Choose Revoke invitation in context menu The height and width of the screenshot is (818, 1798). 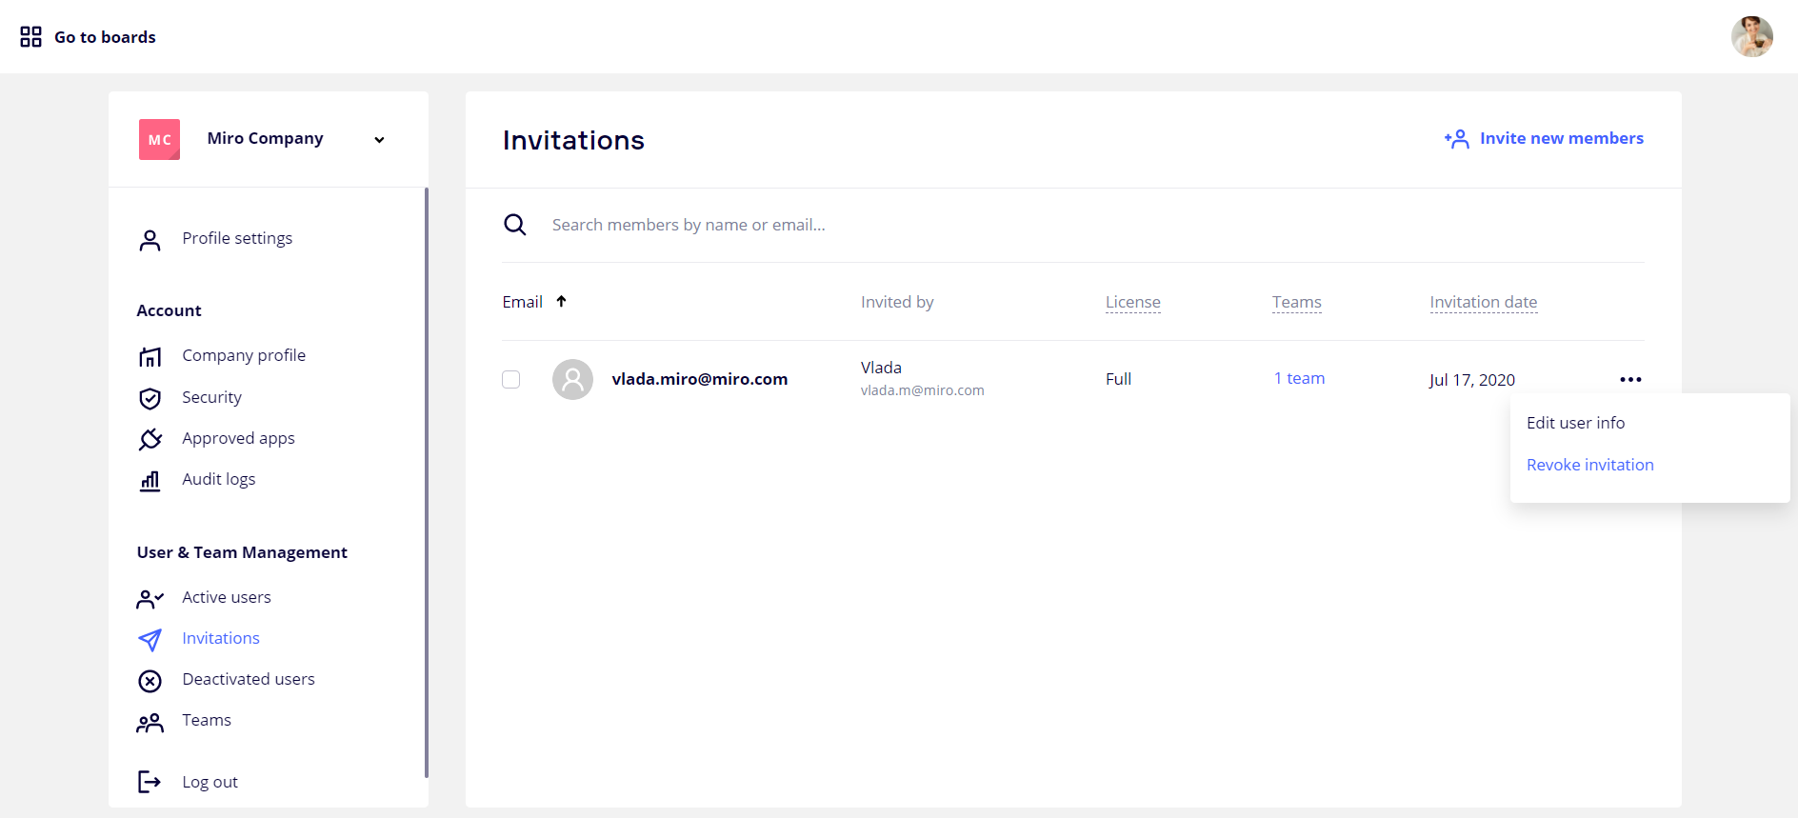pos(1589,465)
